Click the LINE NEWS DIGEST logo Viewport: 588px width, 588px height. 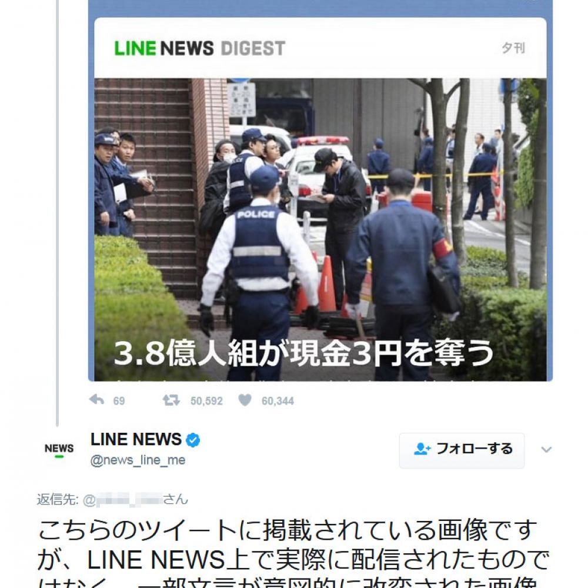[x=200, y=48]
